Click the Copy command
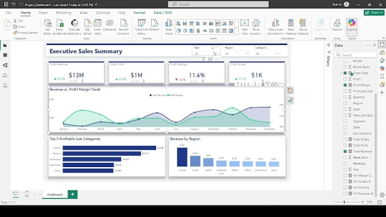386x217 pixels. coord(19,27)
